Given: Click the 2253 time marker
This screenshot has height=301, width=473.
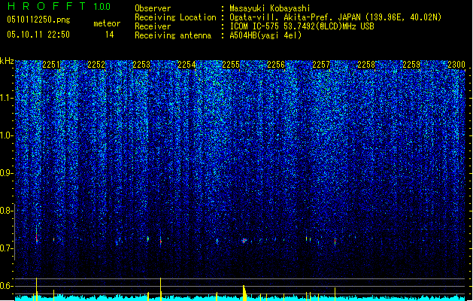Looking at the screenshot, I should pyautogui.click(x=141, y=65).
